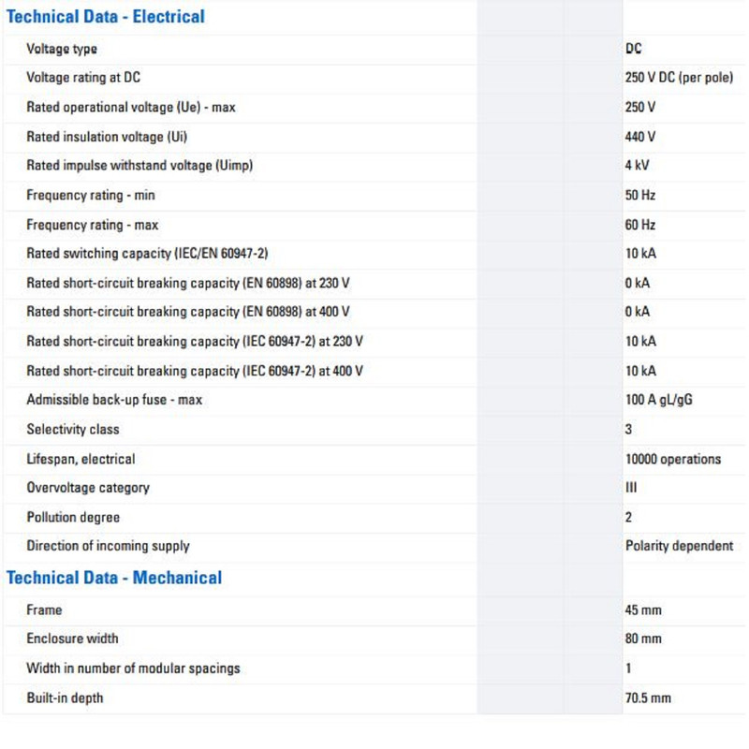Select the Frequency rating - min label

coord(91,196)
